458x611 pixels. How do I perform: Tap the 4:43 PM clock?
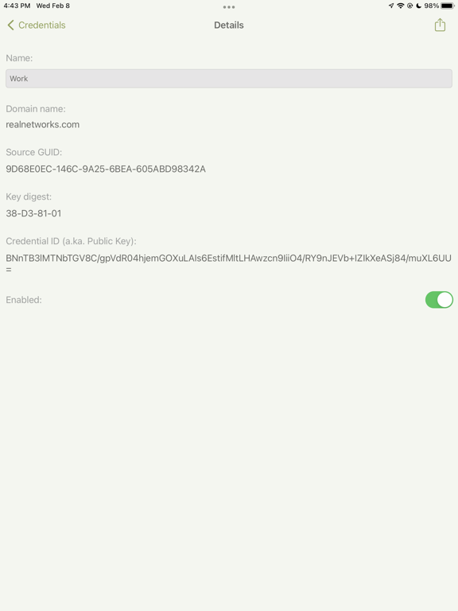coord(17,6)
